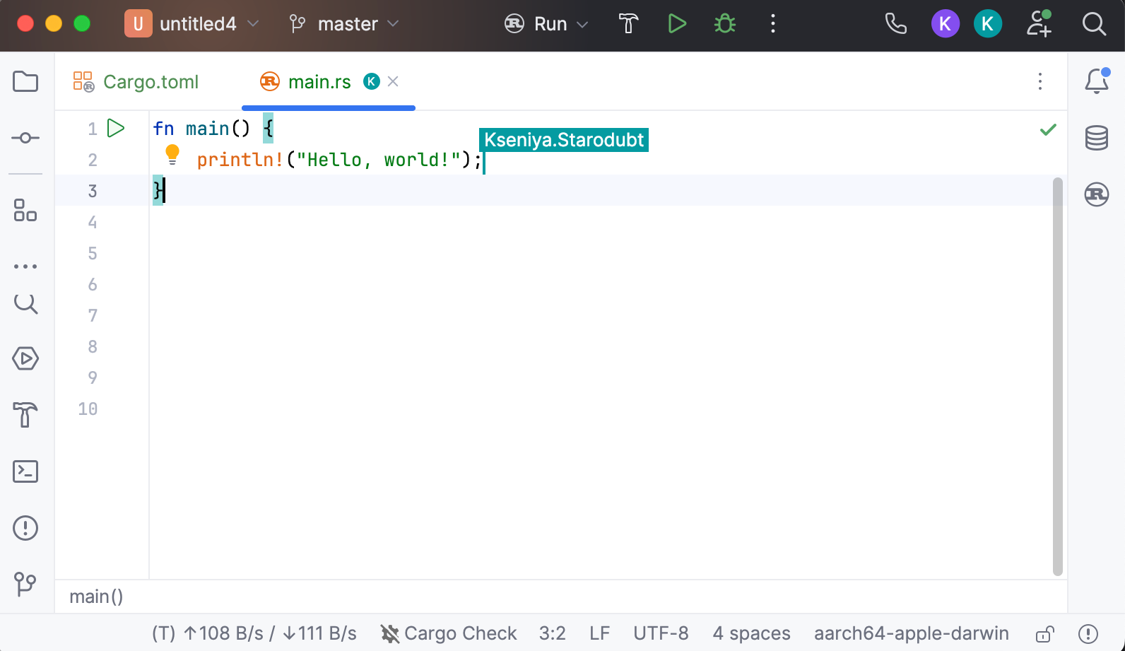The image size is (1125, 651).
Task: Show the Cargo tool window on the right sidebar
Action: point(1096,194)
